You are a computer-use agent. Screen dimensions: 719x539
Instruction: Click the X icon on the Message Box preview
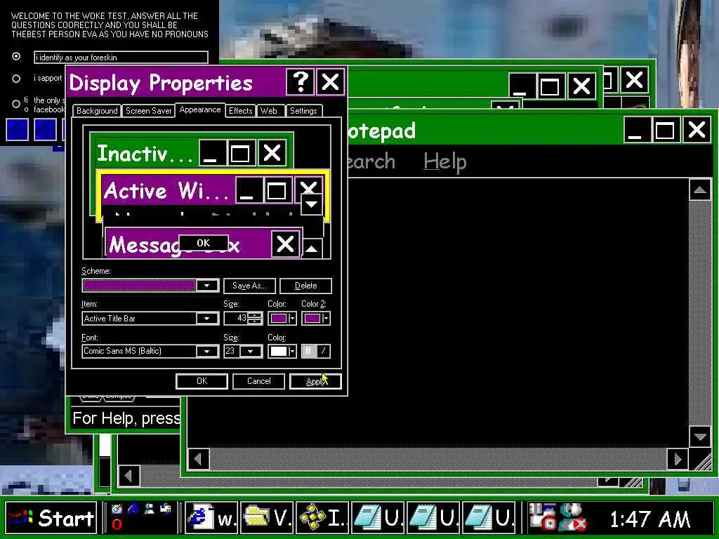point(285,244)
